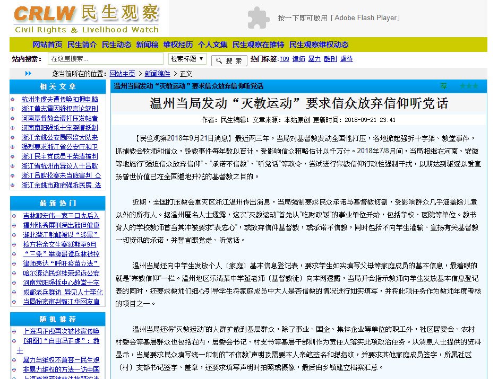Open related article 浙江黄志霄因维权言论获刑
The height and width of the screenshot is (379, 498).
coord(59,109)
